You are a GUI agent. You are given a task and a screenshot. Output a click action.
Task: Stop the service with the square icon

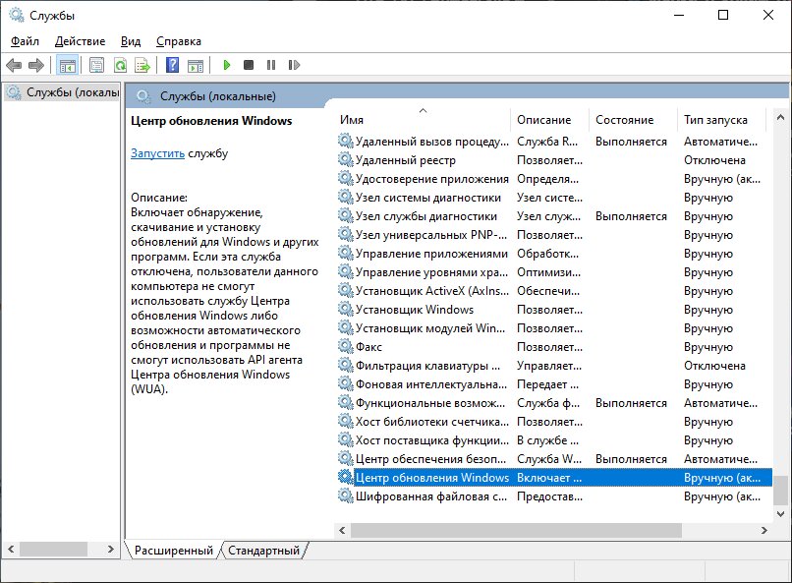249,65
